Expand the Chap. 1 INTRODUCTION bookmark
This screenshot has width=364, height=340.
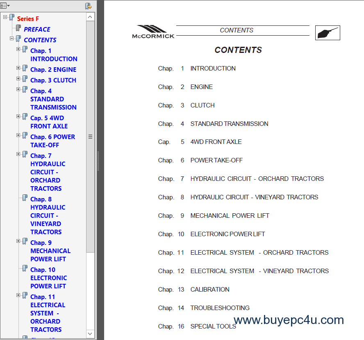[x=18, y=49]
